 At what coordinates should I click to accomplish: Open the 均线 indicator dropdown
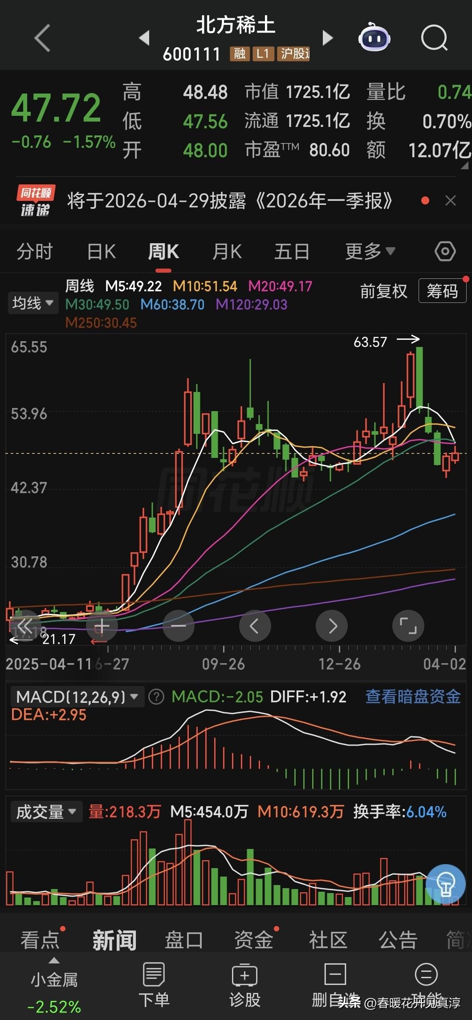(33, 303)
